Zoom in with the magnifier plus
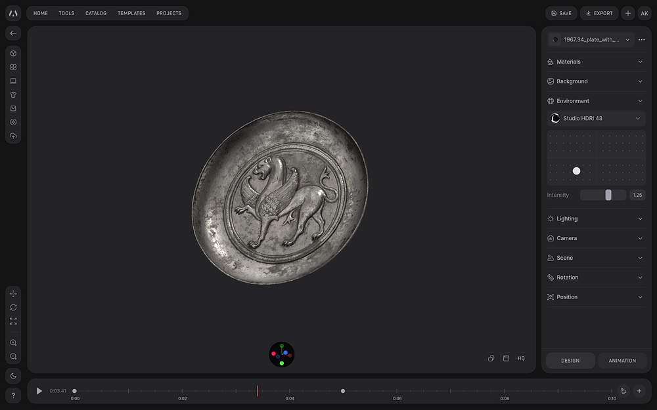The image size is (657, 410). [13, 342]
